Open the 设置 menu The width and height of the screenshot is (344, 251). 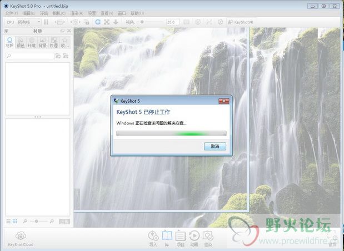92,13
